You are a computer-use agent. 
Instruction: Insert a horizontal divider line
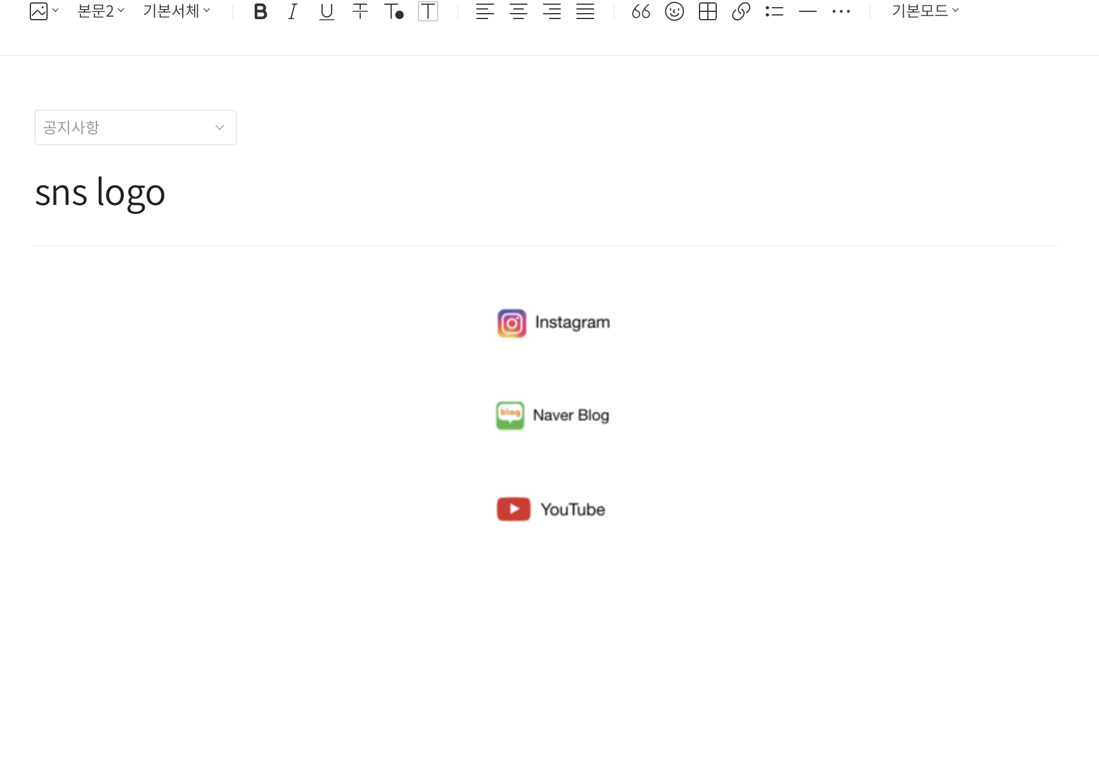tap(808, 11)
